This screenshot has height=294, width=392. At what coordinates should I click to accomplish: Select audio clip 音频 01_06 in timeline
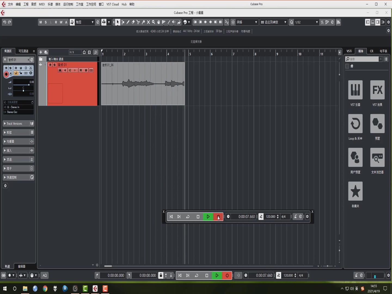coord(143,84)
